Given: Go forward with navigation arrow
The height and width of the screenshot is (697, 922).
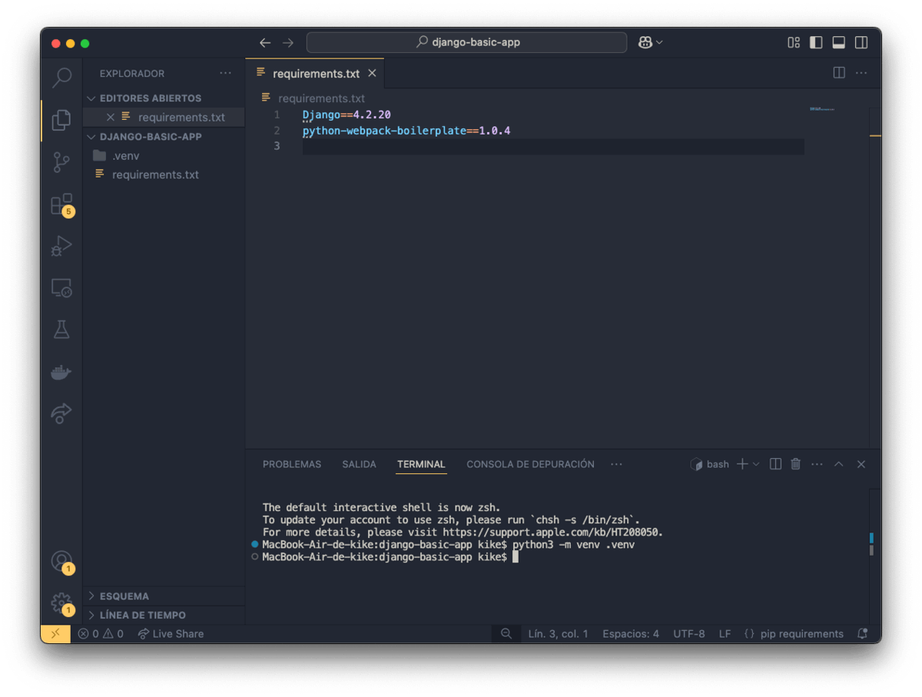Looking at the screenshot, I should pos(288,43).
